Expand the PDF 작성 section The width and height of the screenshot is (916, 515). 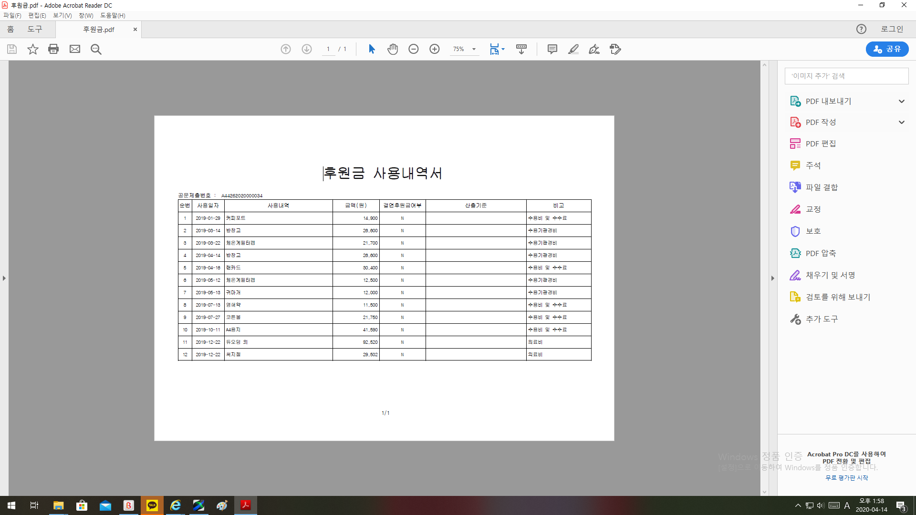(x=901, y=122)
